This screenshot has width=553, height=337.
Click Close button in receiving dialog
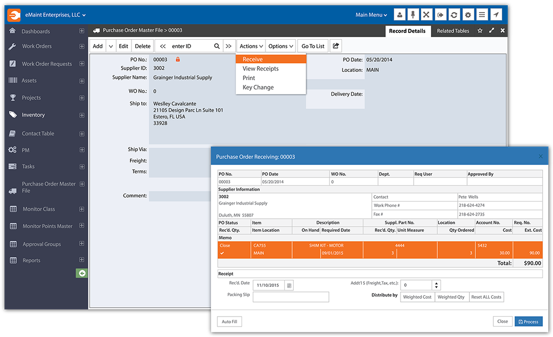point(503,321)
